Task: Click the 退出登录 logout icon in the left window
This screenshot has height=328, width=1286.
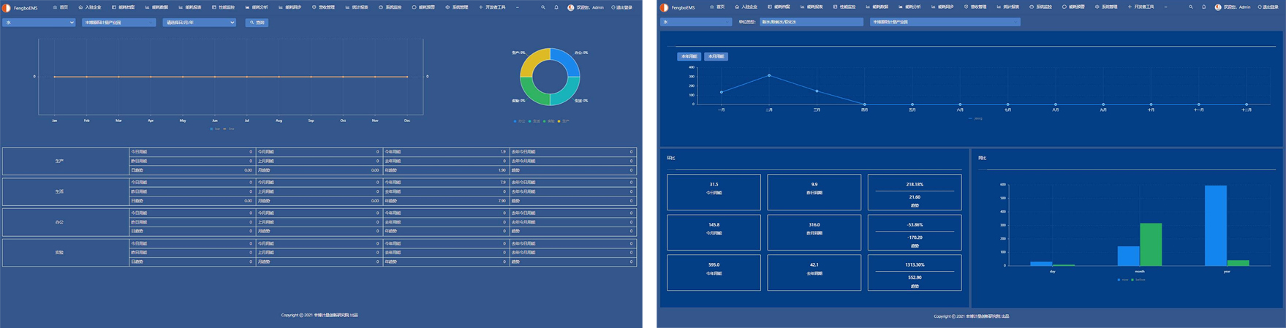Action: [613, 7]
